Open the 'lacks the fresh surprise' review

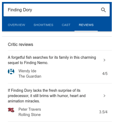click(x=47, y=96)
